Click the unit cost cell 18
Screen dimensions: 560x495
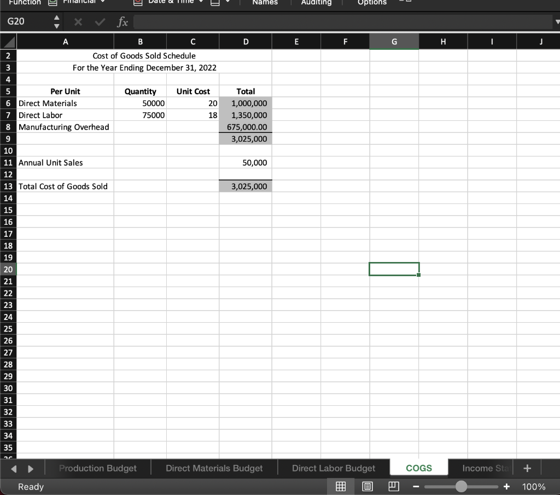193,115
